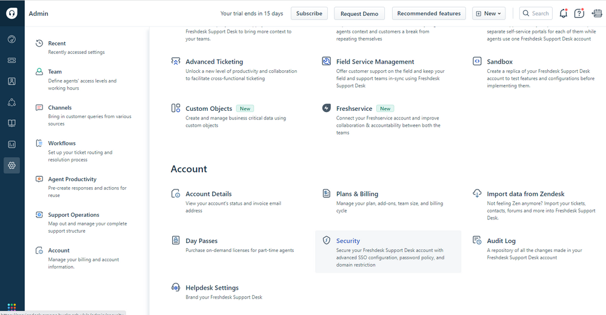
Task: Click the Recent clock icon in admin menu
Action: [39, 43]
